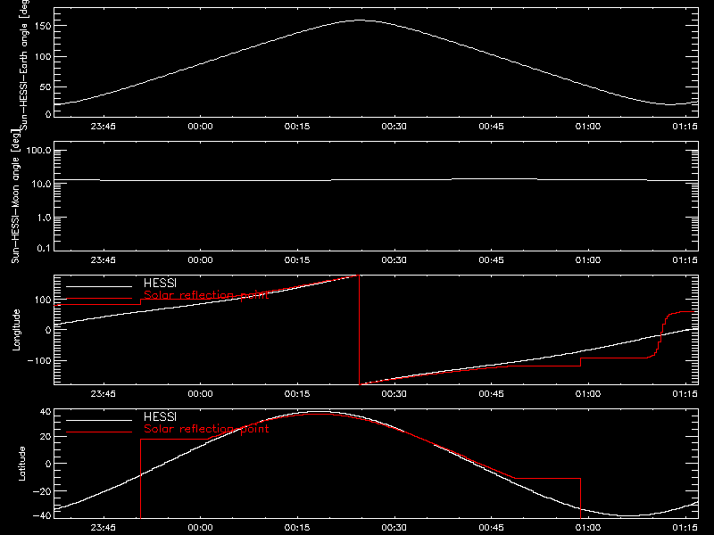Click the 00:00 time label under the Longitude plot
The width and height of the screenshot is (714, 535).
click(200, 394)
